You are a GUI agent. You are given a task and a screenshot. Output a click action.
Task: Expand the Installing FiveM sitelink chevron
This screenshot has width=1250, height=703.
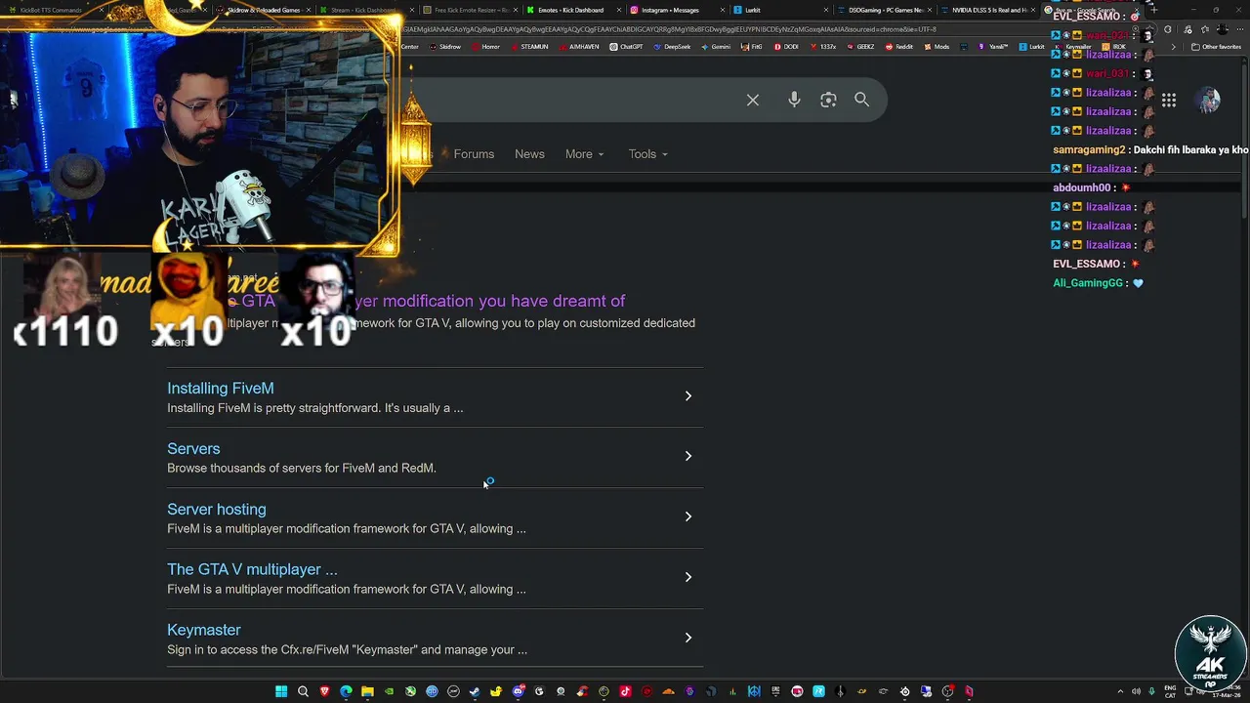point(687,395)
